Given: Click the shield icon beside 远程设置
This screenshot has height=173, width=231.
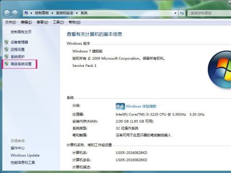Looking at the screenshot, I should (x=6, y=49).
